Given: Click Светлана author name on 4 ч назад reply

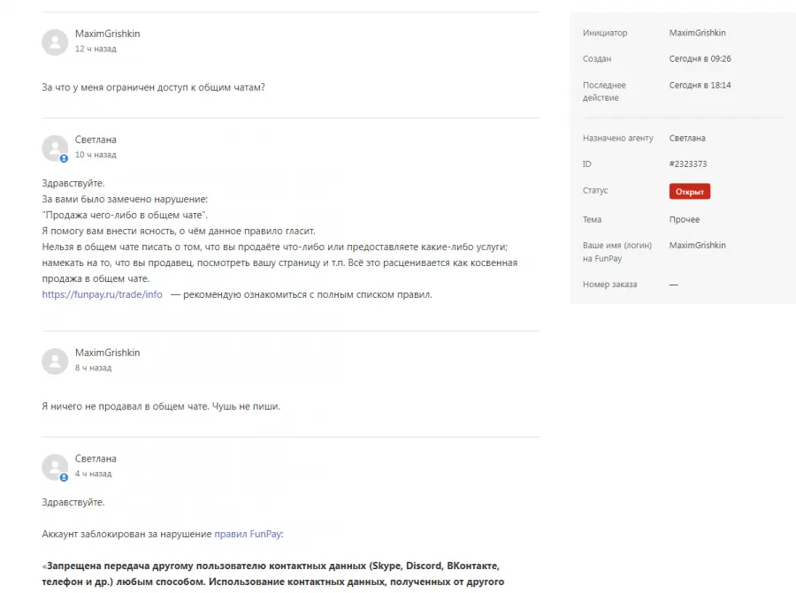Looking at the screenshot, I should point(96,459).
